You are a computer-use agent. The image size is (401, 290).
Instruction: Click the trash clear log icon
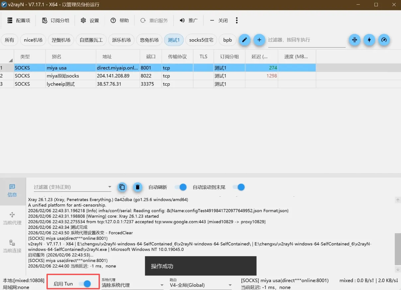(137, 187)
